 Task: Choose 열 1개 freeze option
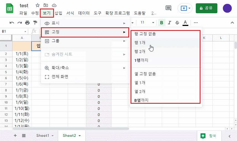point(165,83)
